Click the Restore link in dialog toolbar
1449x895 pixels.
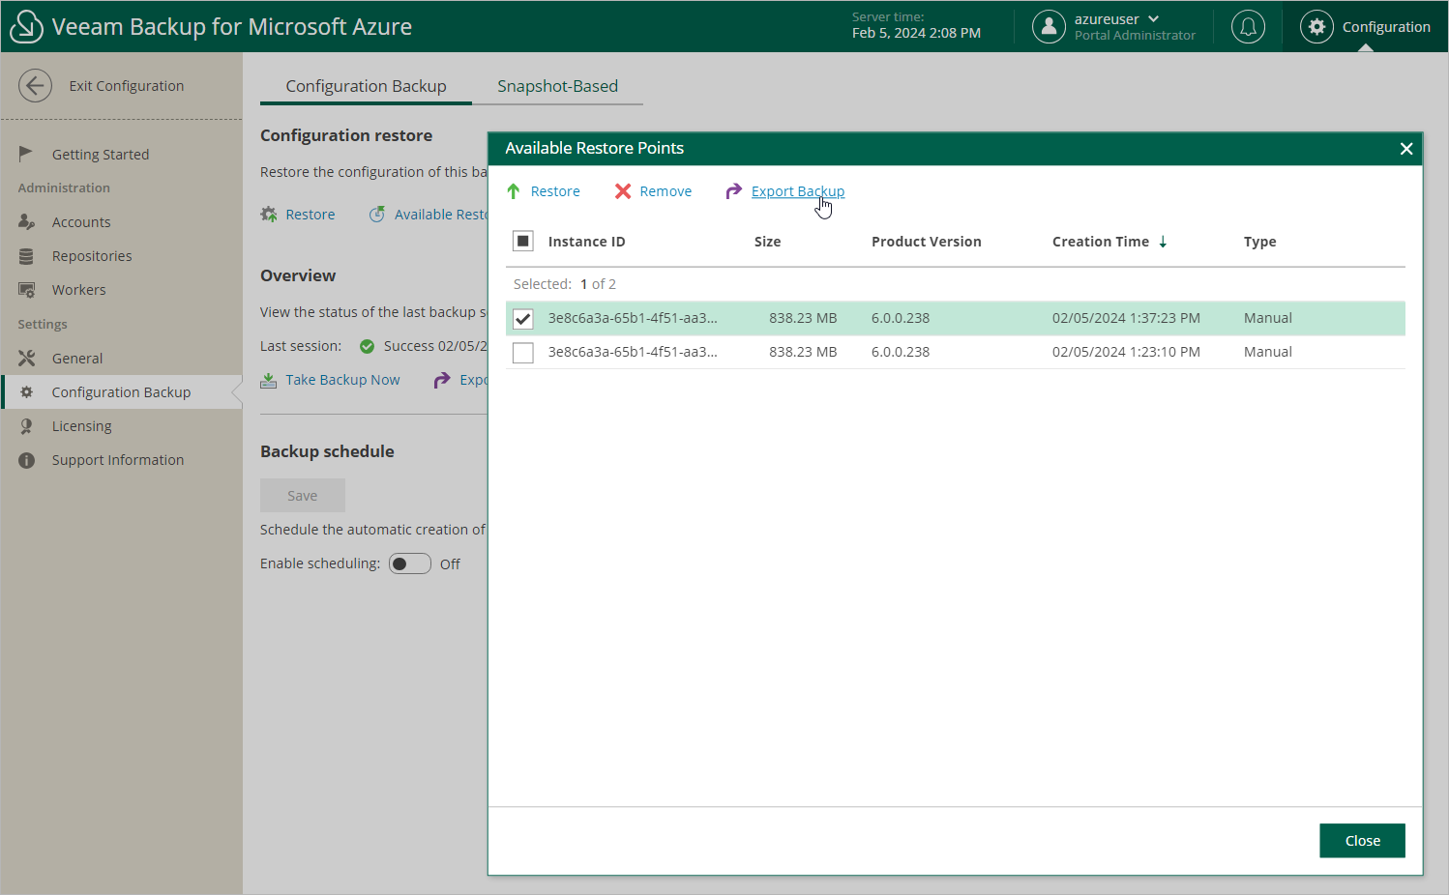(x=555, y=191)
